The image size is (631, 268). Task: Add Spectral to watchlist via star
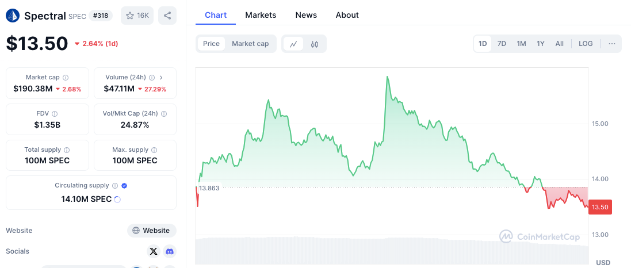137,16
